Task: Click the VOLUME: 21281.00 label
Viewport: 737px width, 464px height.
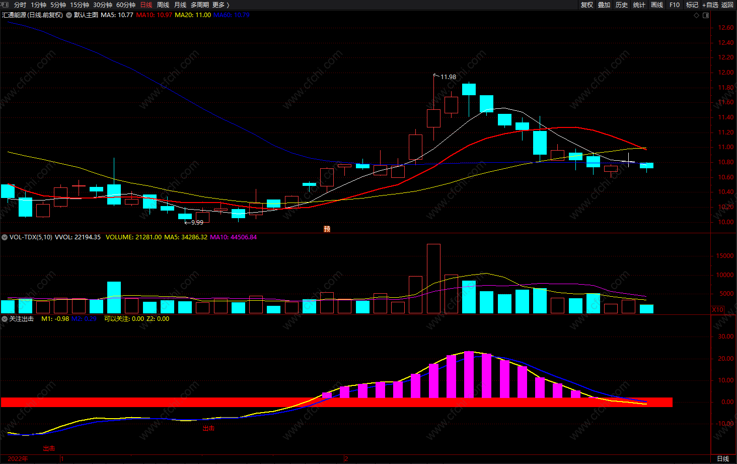Action: coord(134,237)
